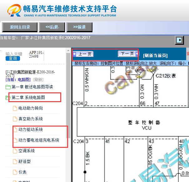Screen dimensions: 189x182
Task: Open the 动力驱动系统 diagram
Action: coord(31,129)
